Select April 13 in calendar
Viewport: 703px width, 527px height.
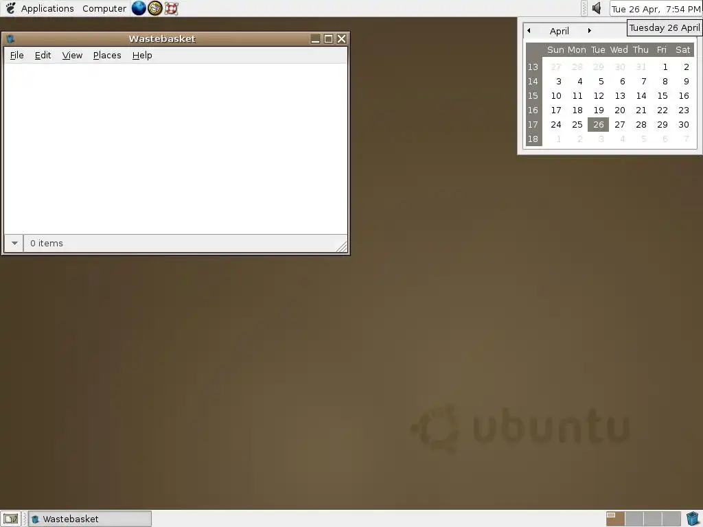pyautogui.click(x=620, y=96)
